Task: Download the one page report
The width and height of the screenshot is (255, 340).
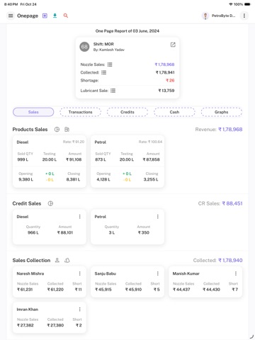Action: coord(55,16)
